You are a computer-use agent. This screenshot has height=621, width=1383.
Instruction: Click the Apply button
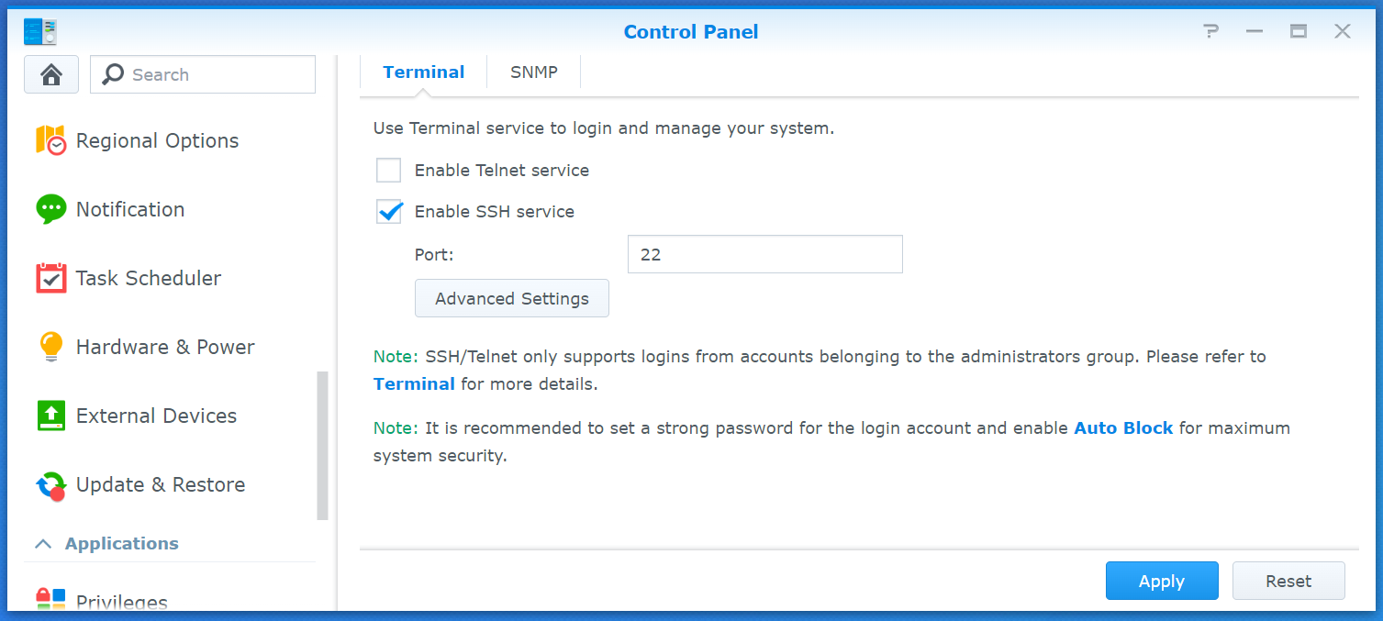click(1162, 582)
